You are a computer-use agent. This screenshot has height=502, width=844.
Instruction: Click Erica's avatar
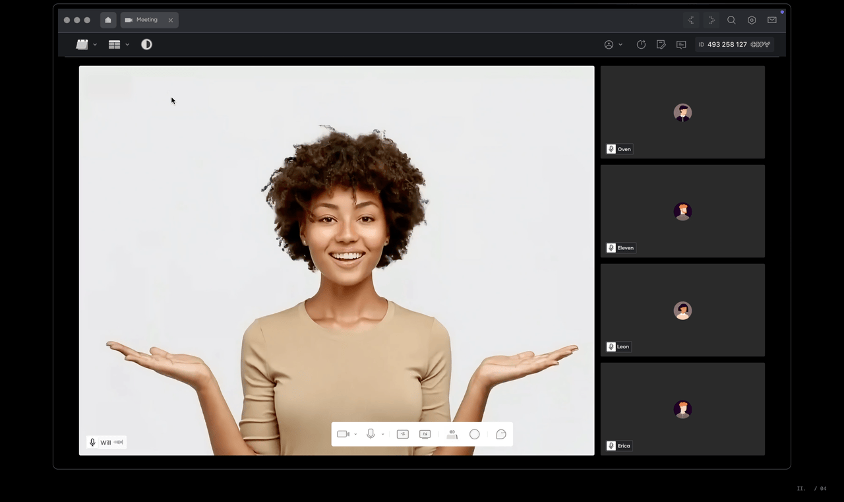[x=682, y=409]
